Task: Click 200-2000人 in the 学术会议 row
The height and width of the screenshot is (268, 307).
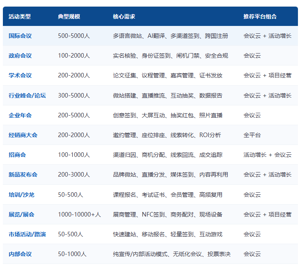Action: coord(74,75)
